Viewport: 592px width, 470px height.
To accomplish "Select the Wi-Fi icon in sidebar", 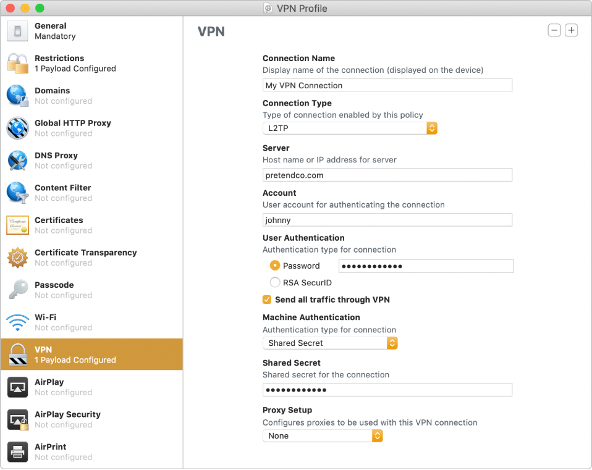I will tap(17, 322).
